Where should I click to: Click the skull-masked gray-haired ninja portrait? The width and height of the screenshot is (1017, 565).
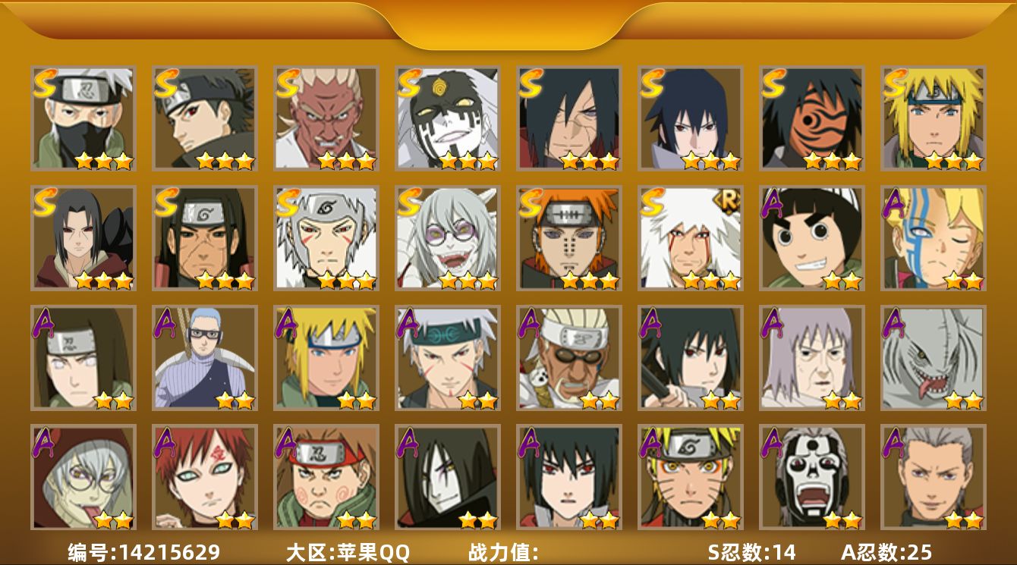[811, 477]
